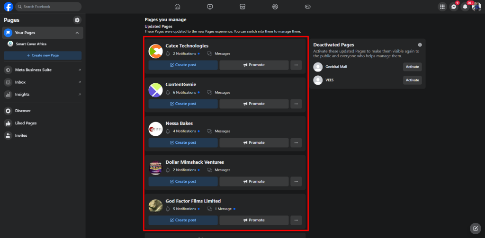Click the Catex Technologies page logo
The width and height of the screenshot is (485, 238).
155,51
